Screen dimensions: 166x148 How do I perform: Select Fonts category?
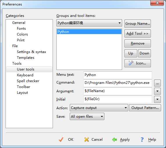coord(21,29)
